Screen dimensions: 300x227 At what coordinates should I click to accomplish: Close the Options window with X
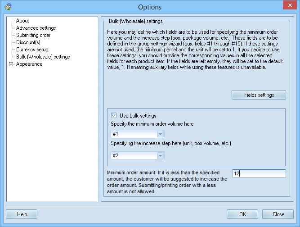click(x=290, y=5)
